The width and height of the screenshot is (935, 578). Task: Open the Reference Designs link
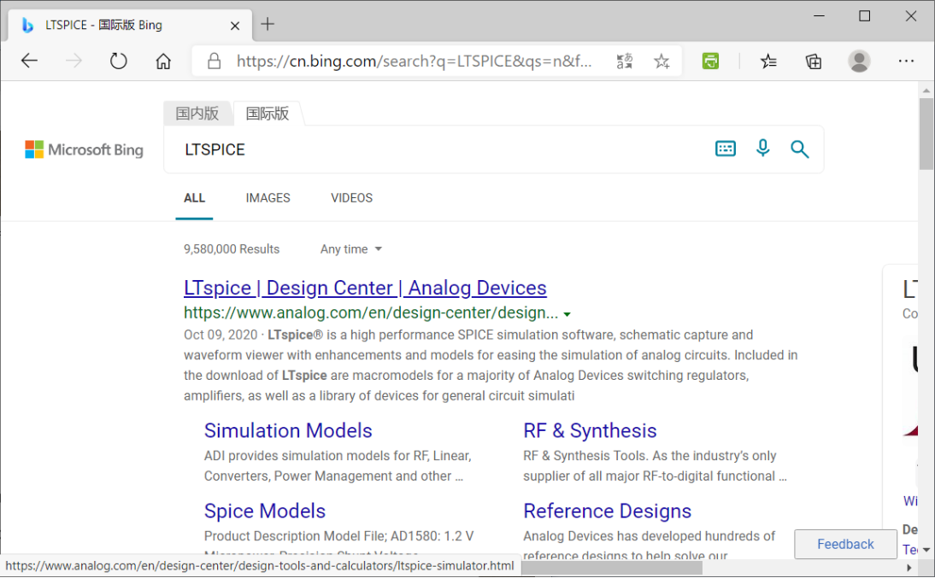(607, 511)
